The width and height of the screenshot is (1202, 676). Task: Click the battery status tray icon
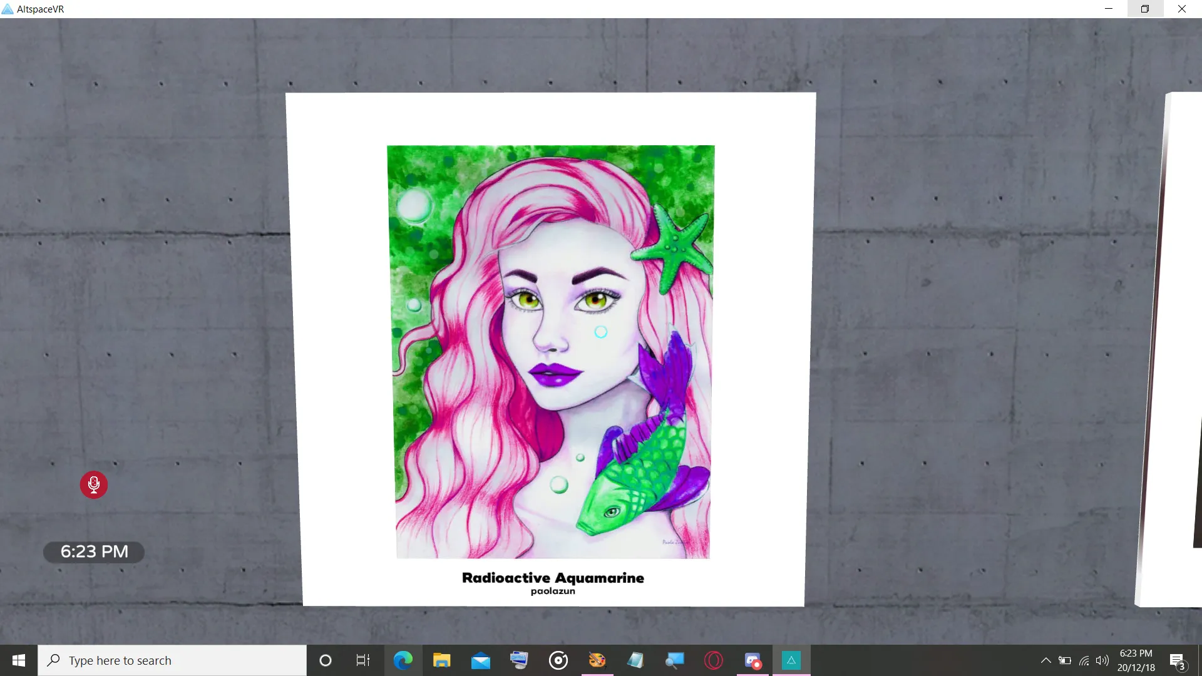click(x=1064, y=660)
